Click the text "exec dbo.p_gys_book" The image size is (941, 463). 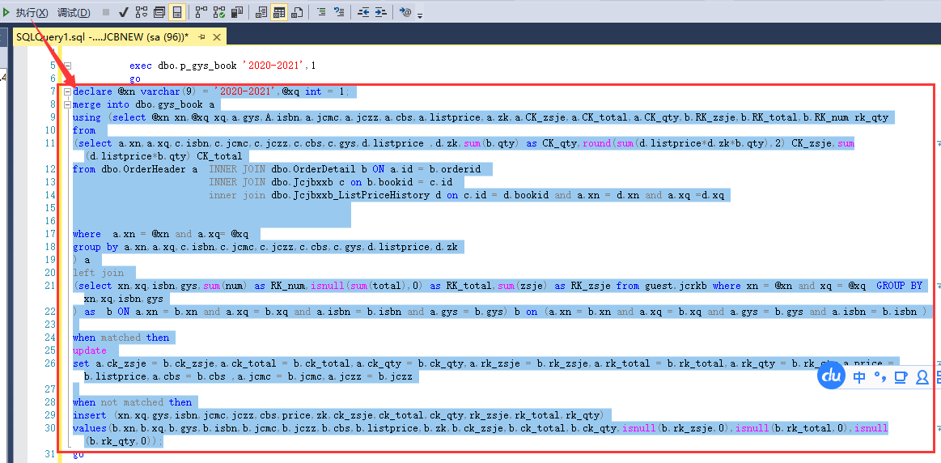click(183, 66)
